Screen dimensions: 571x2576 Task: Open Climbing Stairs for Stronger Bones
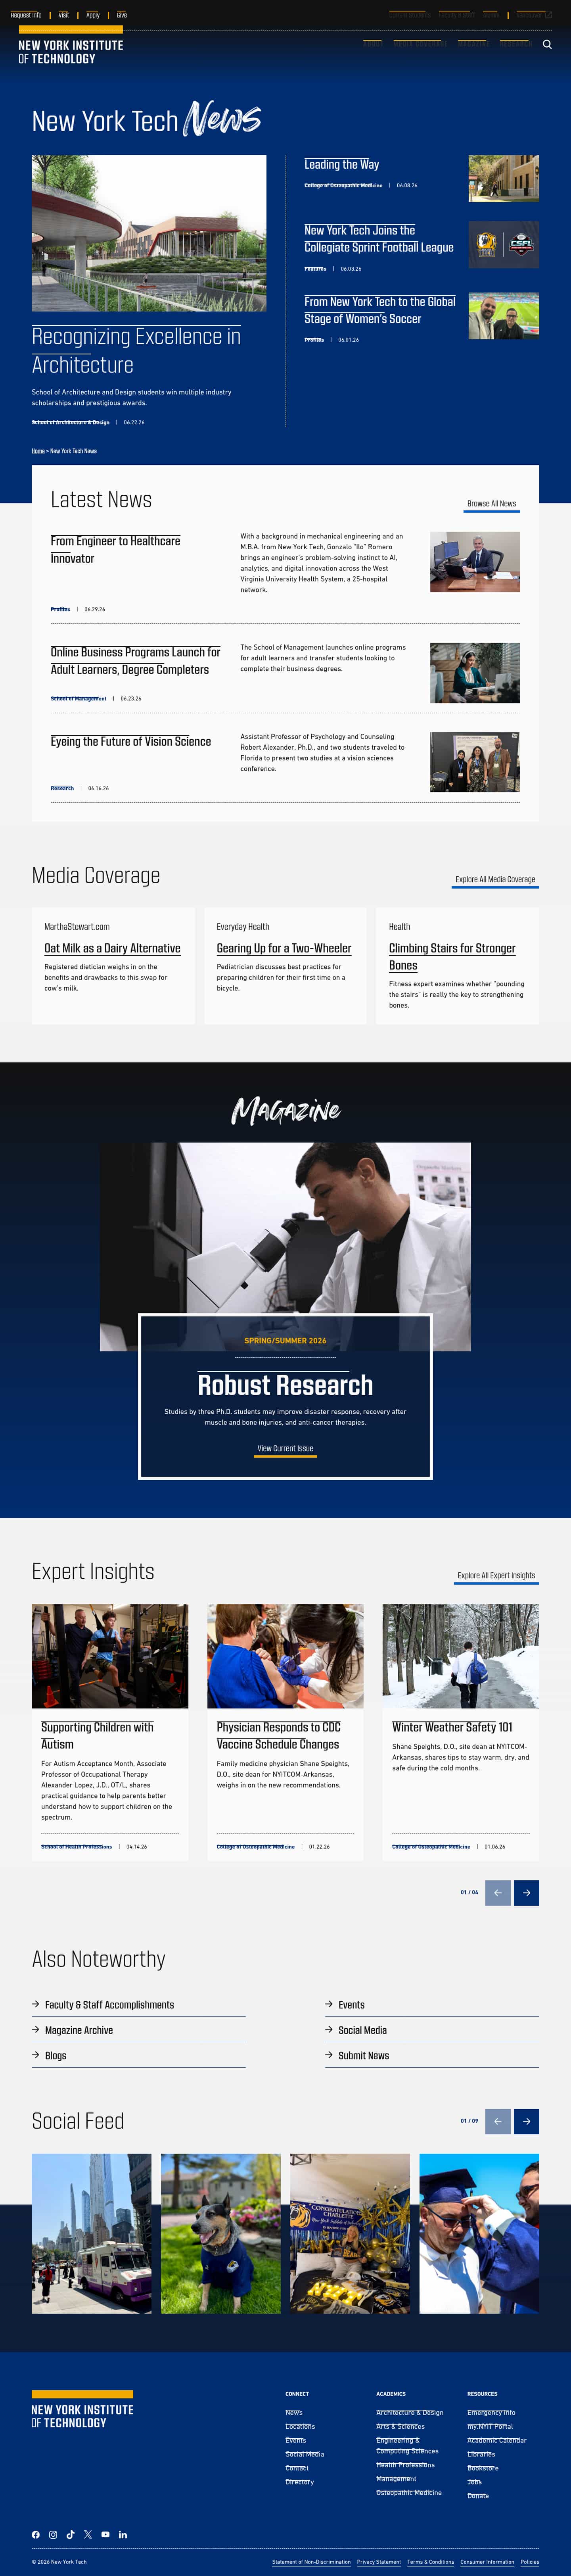click(452, 956)
